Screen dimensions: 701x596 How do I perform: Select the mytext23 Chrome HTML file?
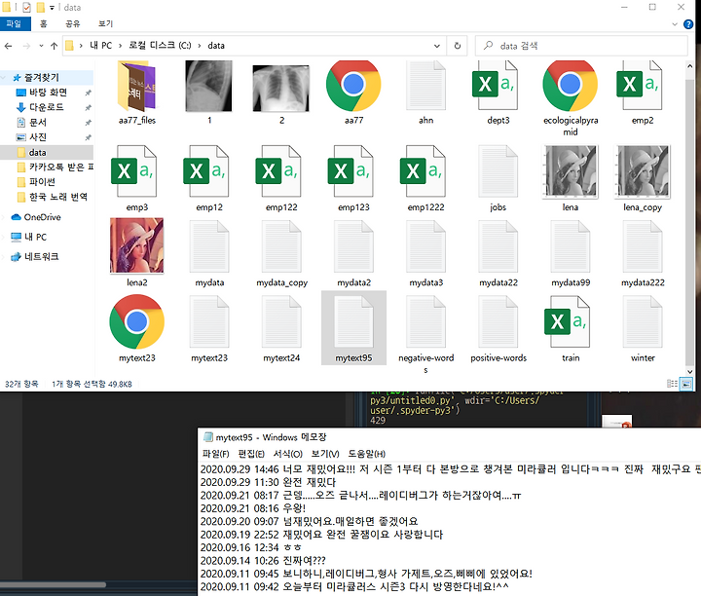(x=137, y=328)
